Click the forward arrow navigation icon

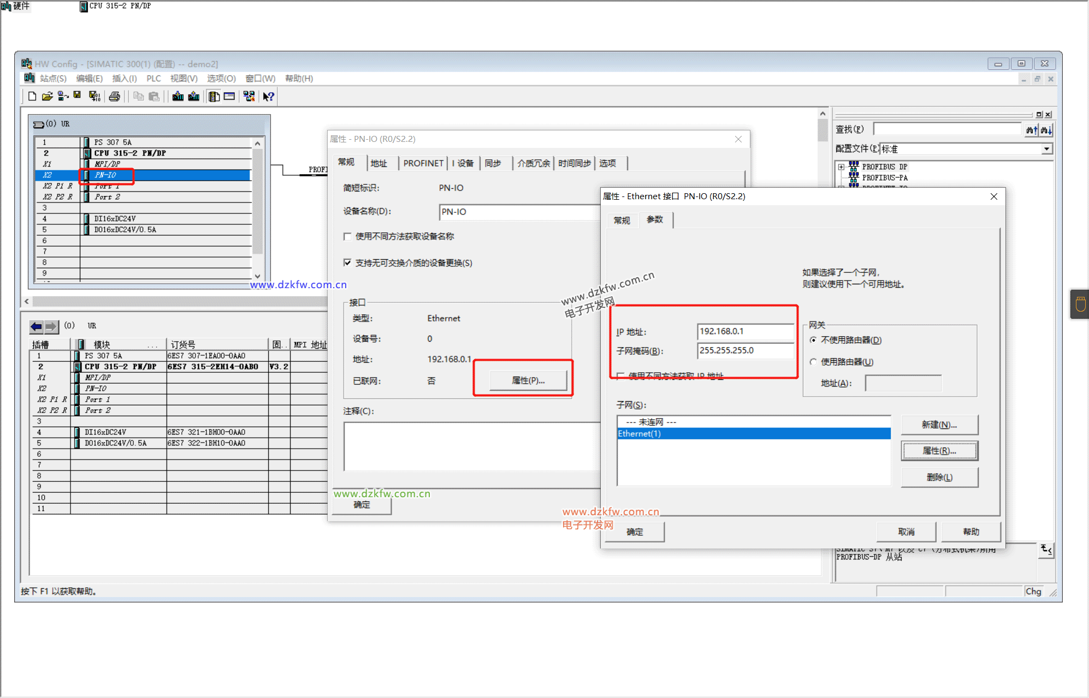pyautogui.click(x=51, y=326)
